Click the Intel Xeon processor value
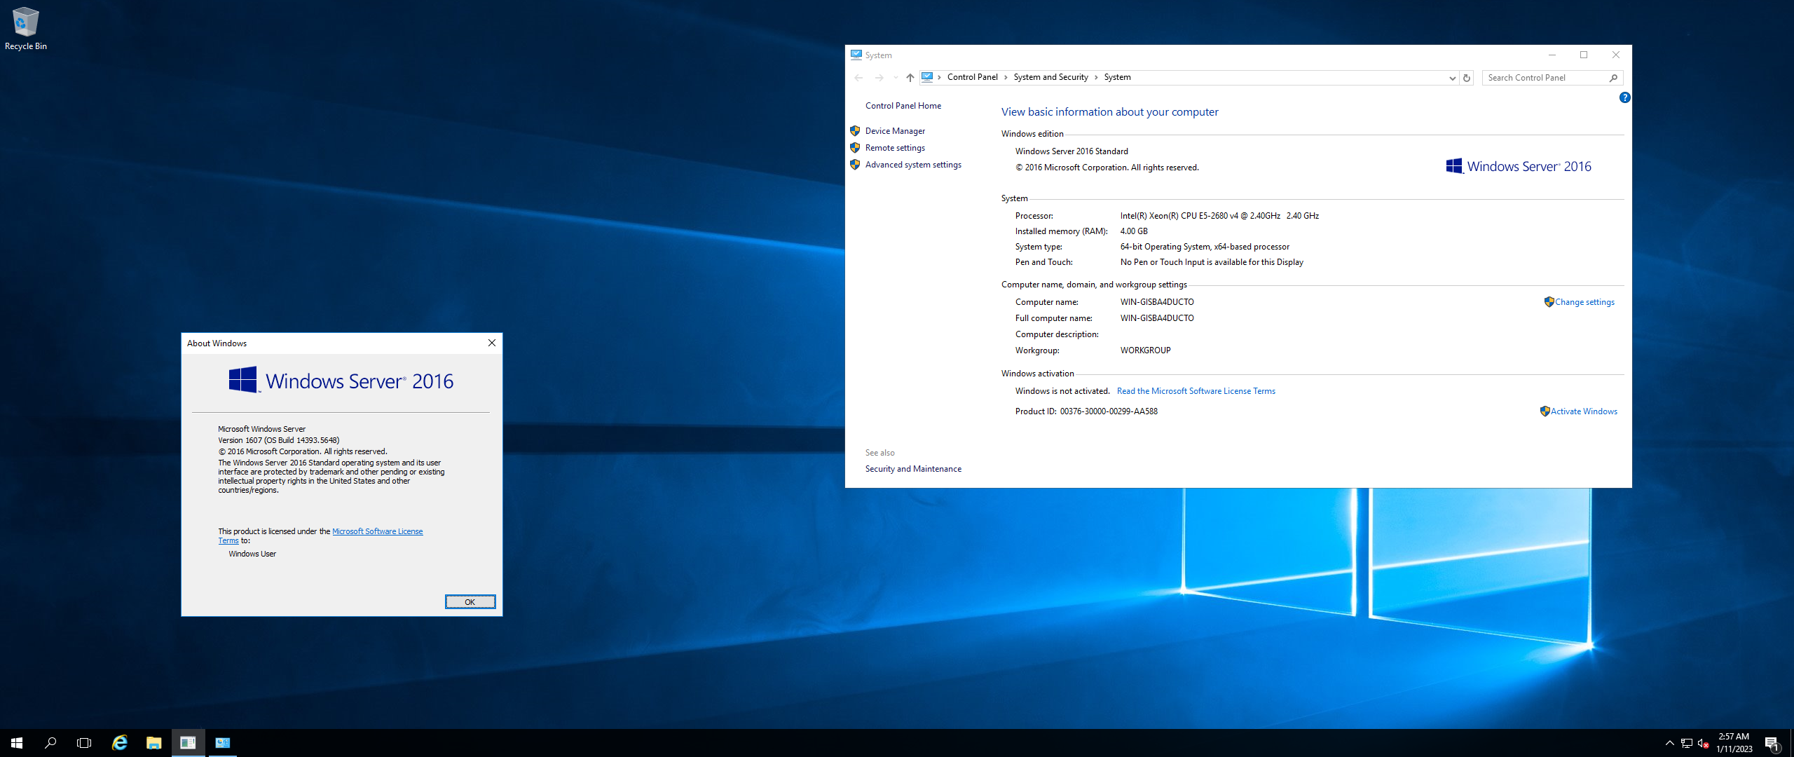This screenshot has height=757, width=1794. point(1219,216)
